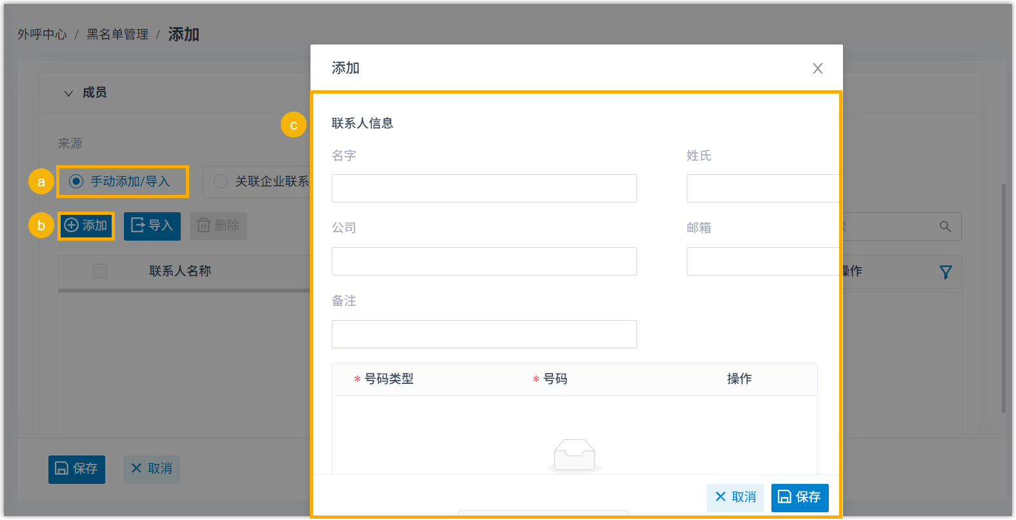The image size is (1016, 520).
Task: Cancel using the page-bottom 取消 button
Action: click(152, 469)
